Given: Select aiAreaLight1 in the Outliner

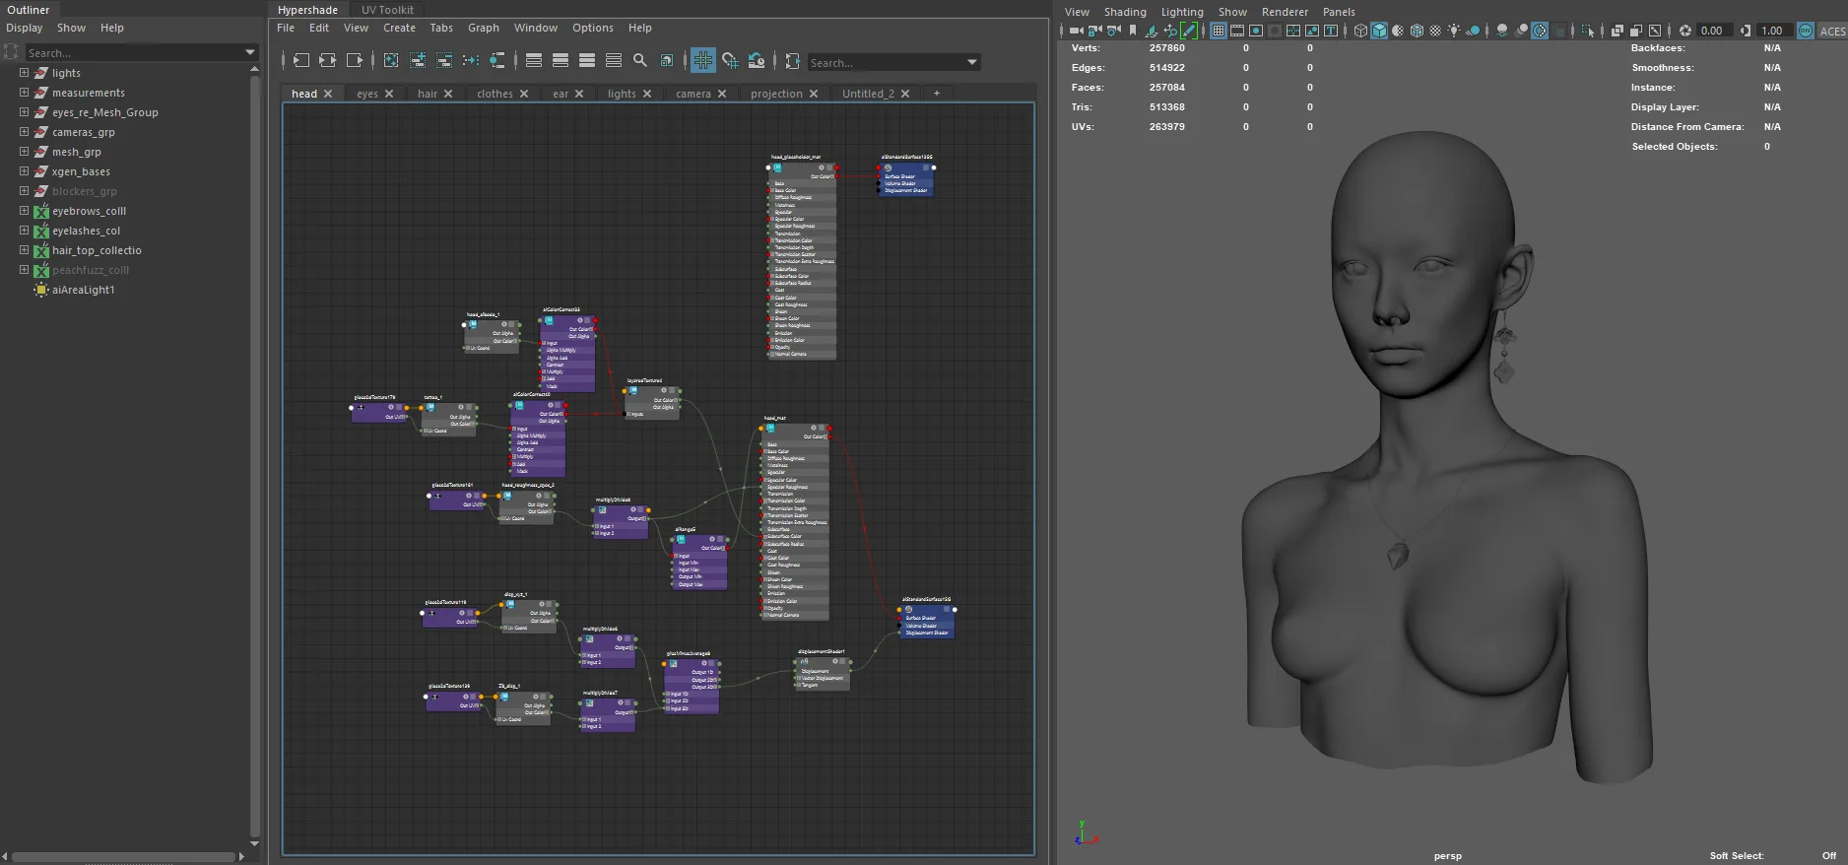Looking at the screenshot, I should (83, 290).
